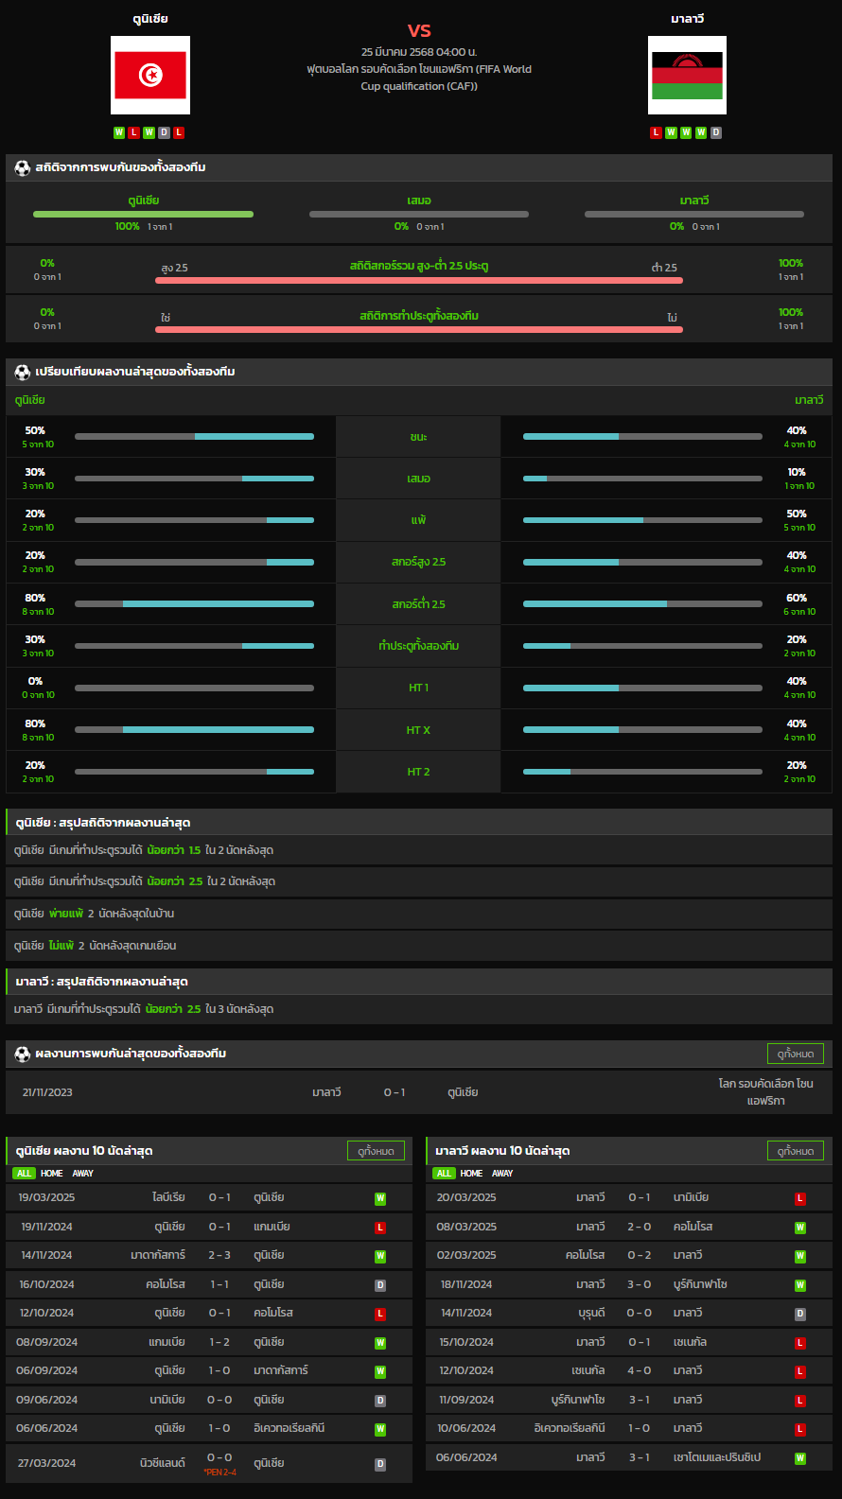Image resolution: width=842 pixels, height=1499 pixels.
Task: Click the green Tunisia 100% head-to-head win bar
Action: [143, 214]
